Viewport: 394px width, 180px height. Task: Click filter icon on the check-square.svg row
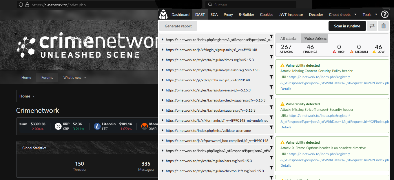pos(271,97)
